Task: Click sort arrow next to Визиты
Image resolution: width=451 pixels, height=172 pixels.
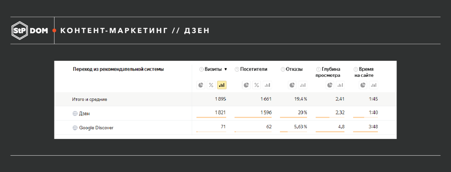Action: [x=225, y=69]
